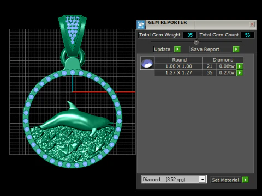Select the 1.00 X 1.00 size cell
Image resolution: width=262 pixels, height=196 pixels.
(178, 66)
